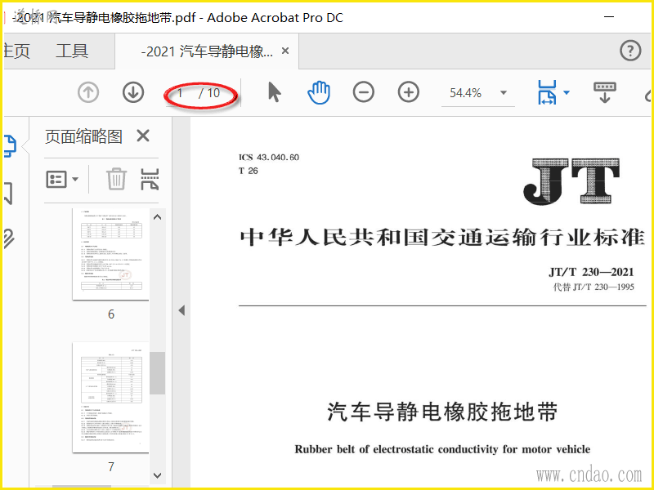654x490 pixels.
Task: Select the page 7 thumbnail
Action: [110, 398]
